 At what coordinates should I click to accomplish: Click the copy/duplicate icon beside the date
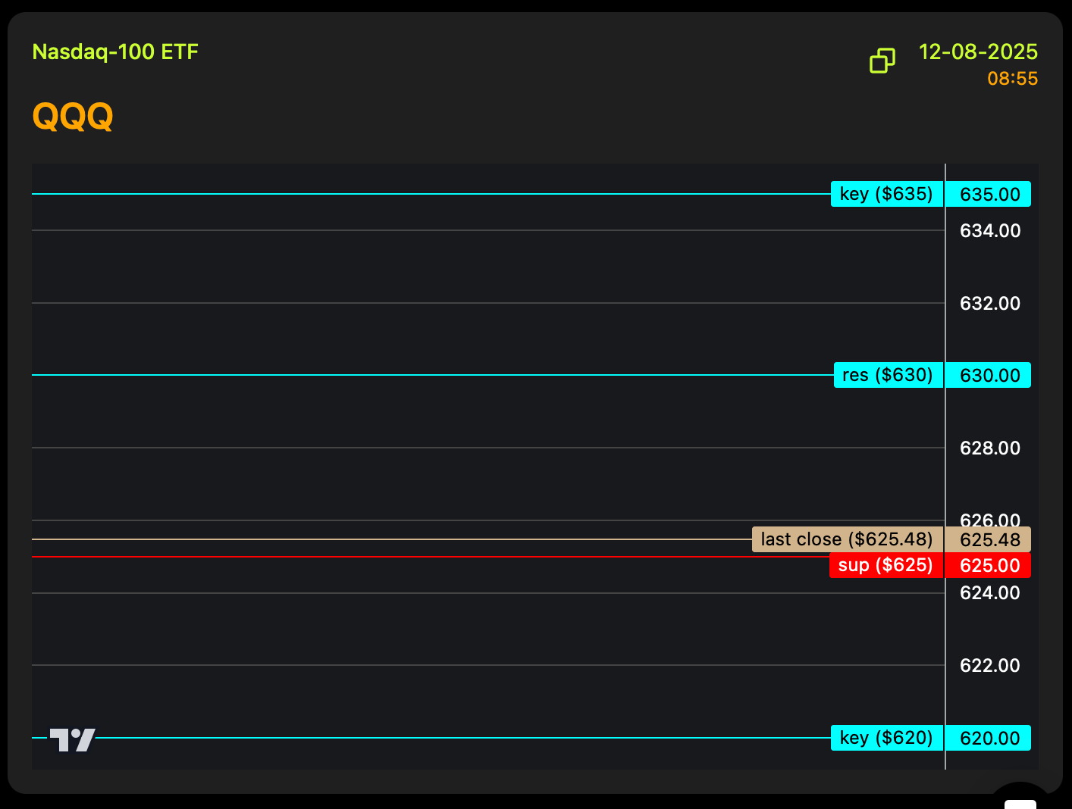pyautogui.click(x=882, y=61)
